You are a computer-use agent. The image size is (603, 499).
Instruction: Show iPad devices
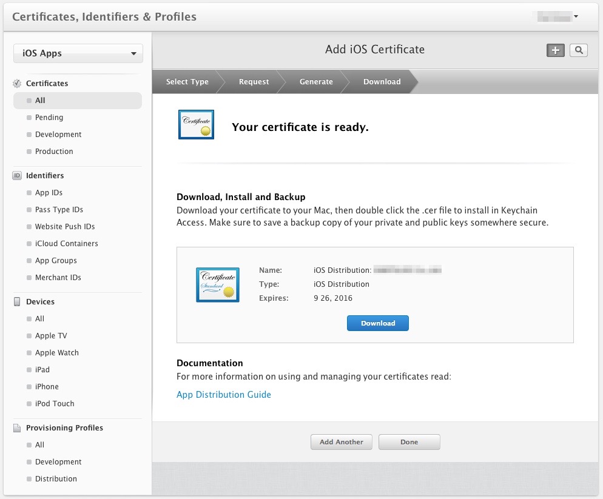[x=42, y=370]
